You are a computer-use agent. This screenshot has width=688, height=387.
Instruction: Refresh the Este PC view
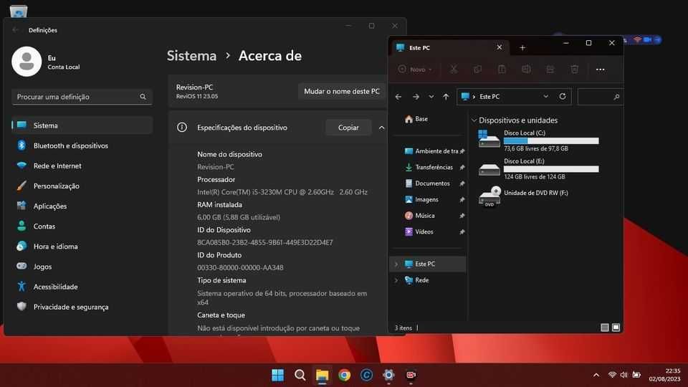point(563,97)
